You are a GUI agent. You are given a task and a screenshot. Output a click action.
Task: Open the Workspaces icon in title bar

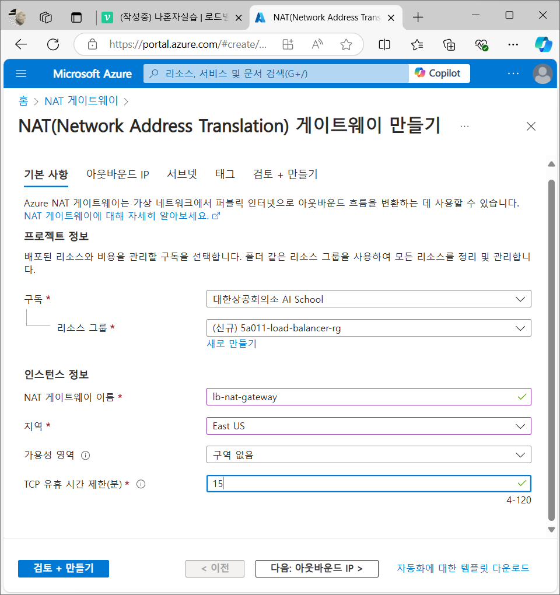(x=46, y=17)
